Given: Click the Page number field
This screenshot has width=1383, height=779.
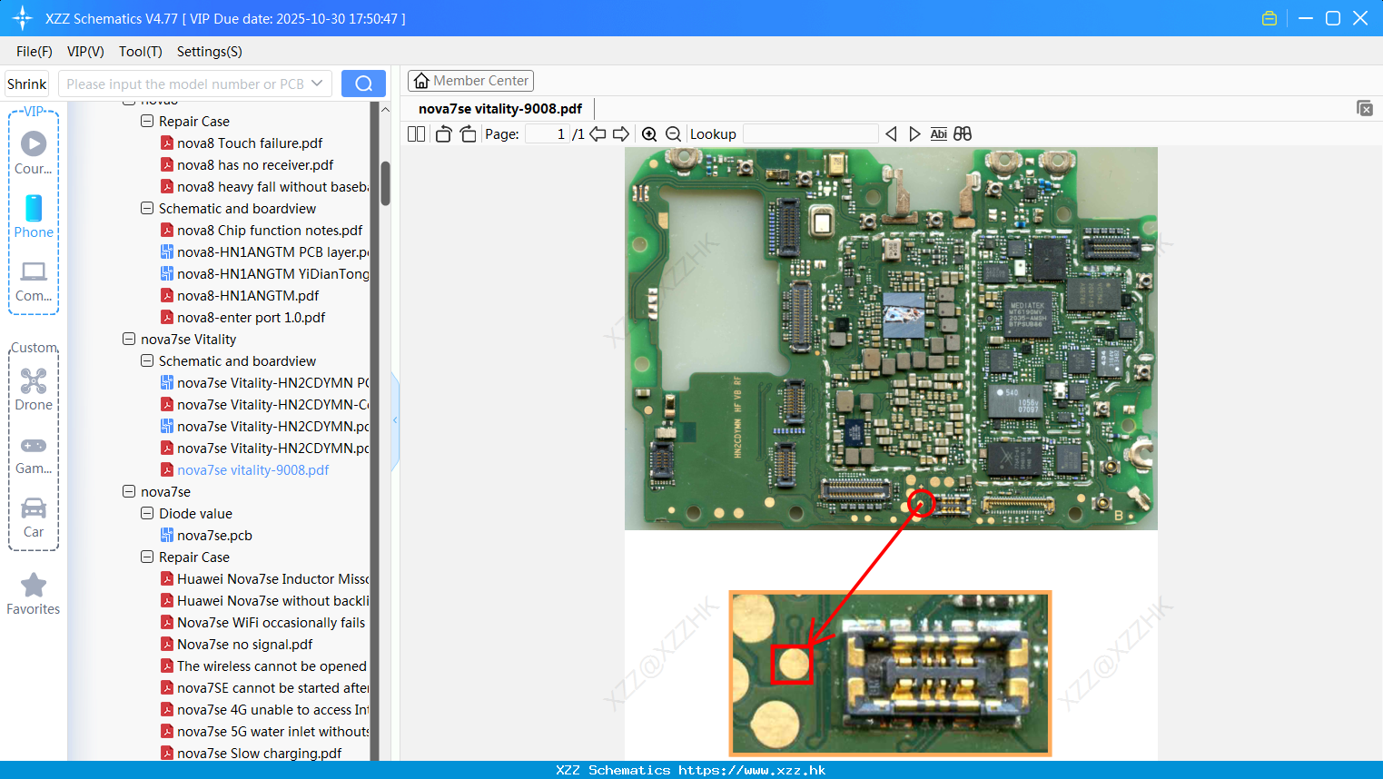Looking at the screenshot, I should click(547, 134).
